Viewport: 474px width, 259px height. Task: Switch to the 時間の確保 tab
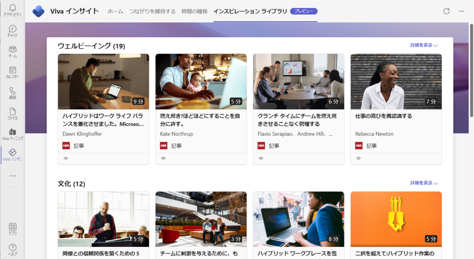click(x=194, y=11)
